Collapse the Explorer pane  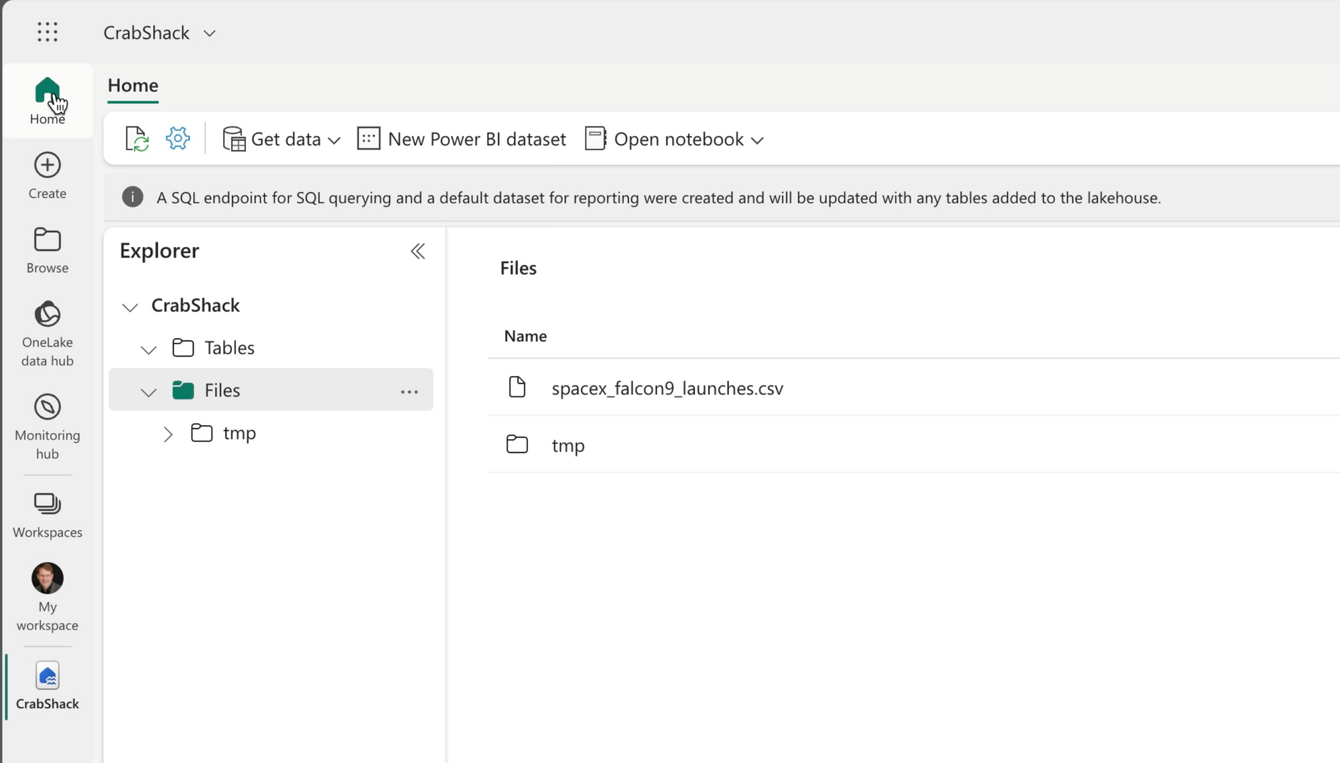[x=417, y=251]
